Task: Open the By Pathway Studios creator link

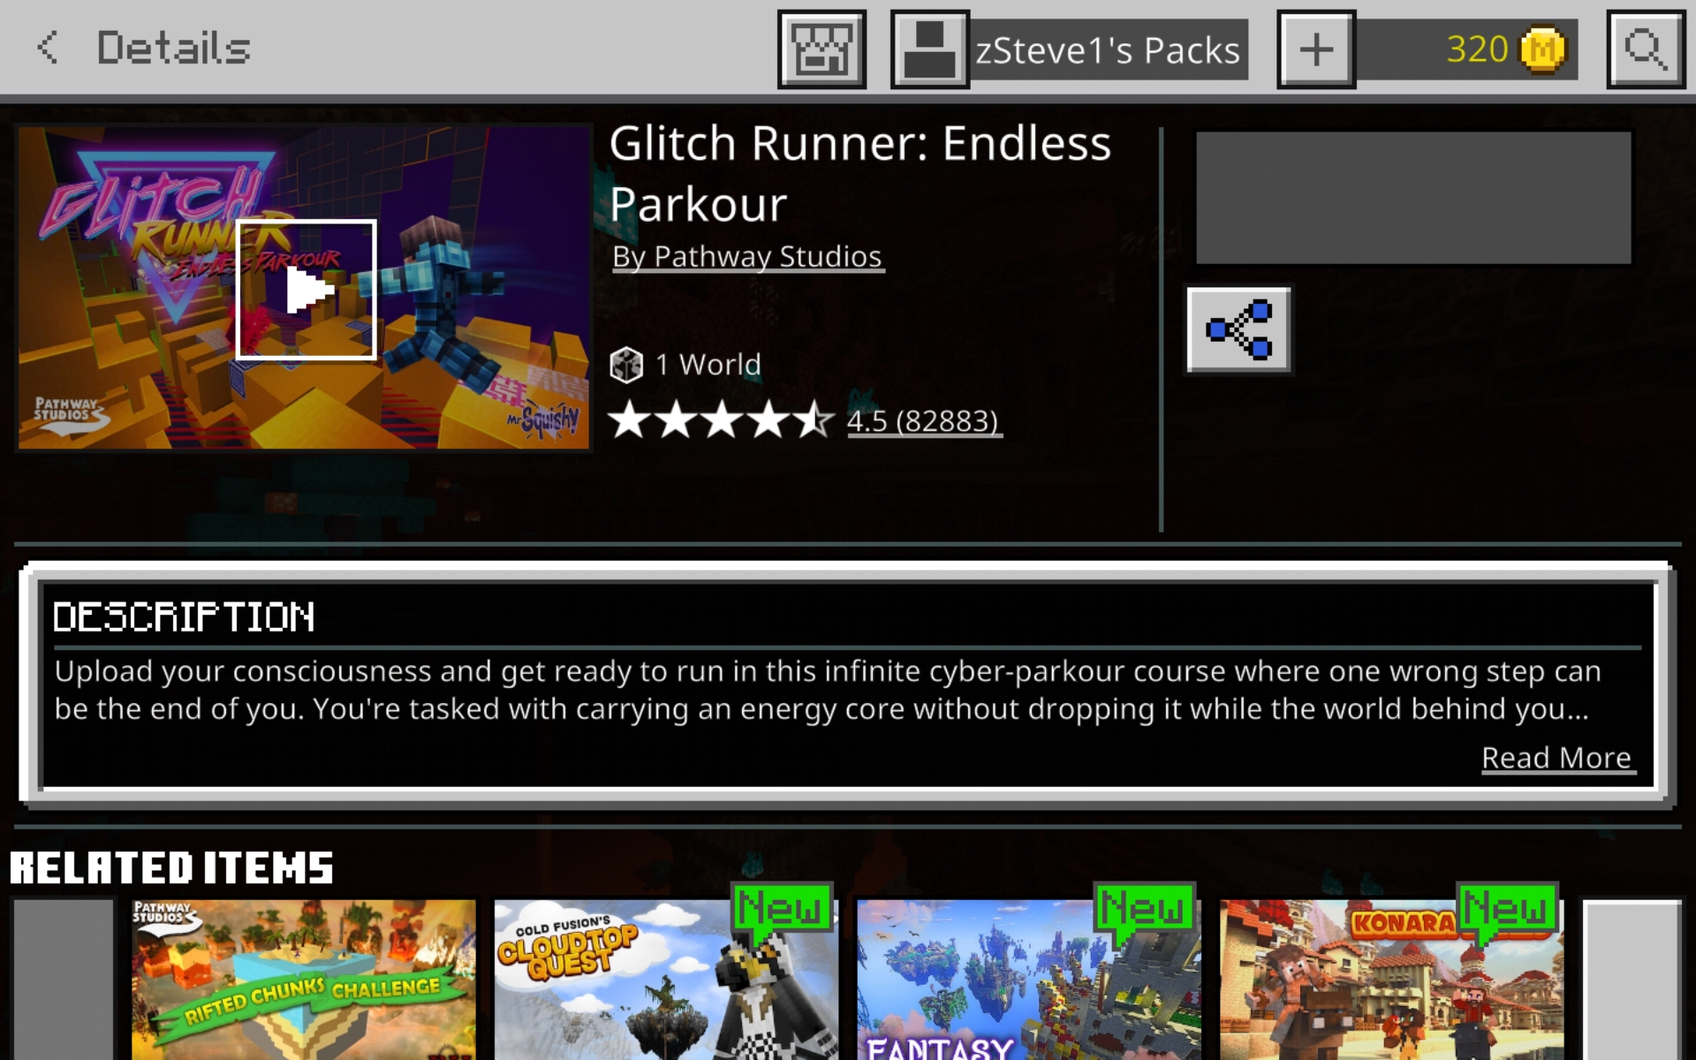Action: tap(747, 257)
